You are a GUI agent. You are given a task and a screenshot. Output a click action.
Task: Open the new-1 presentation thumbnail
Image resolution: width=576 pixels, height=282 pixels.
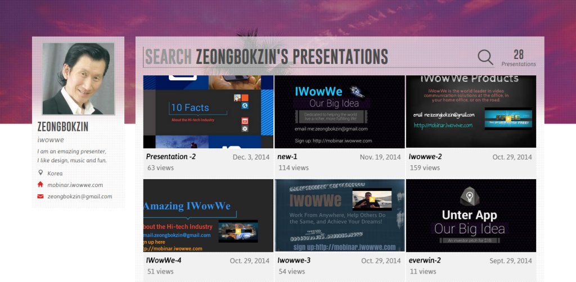pos(339,112)
